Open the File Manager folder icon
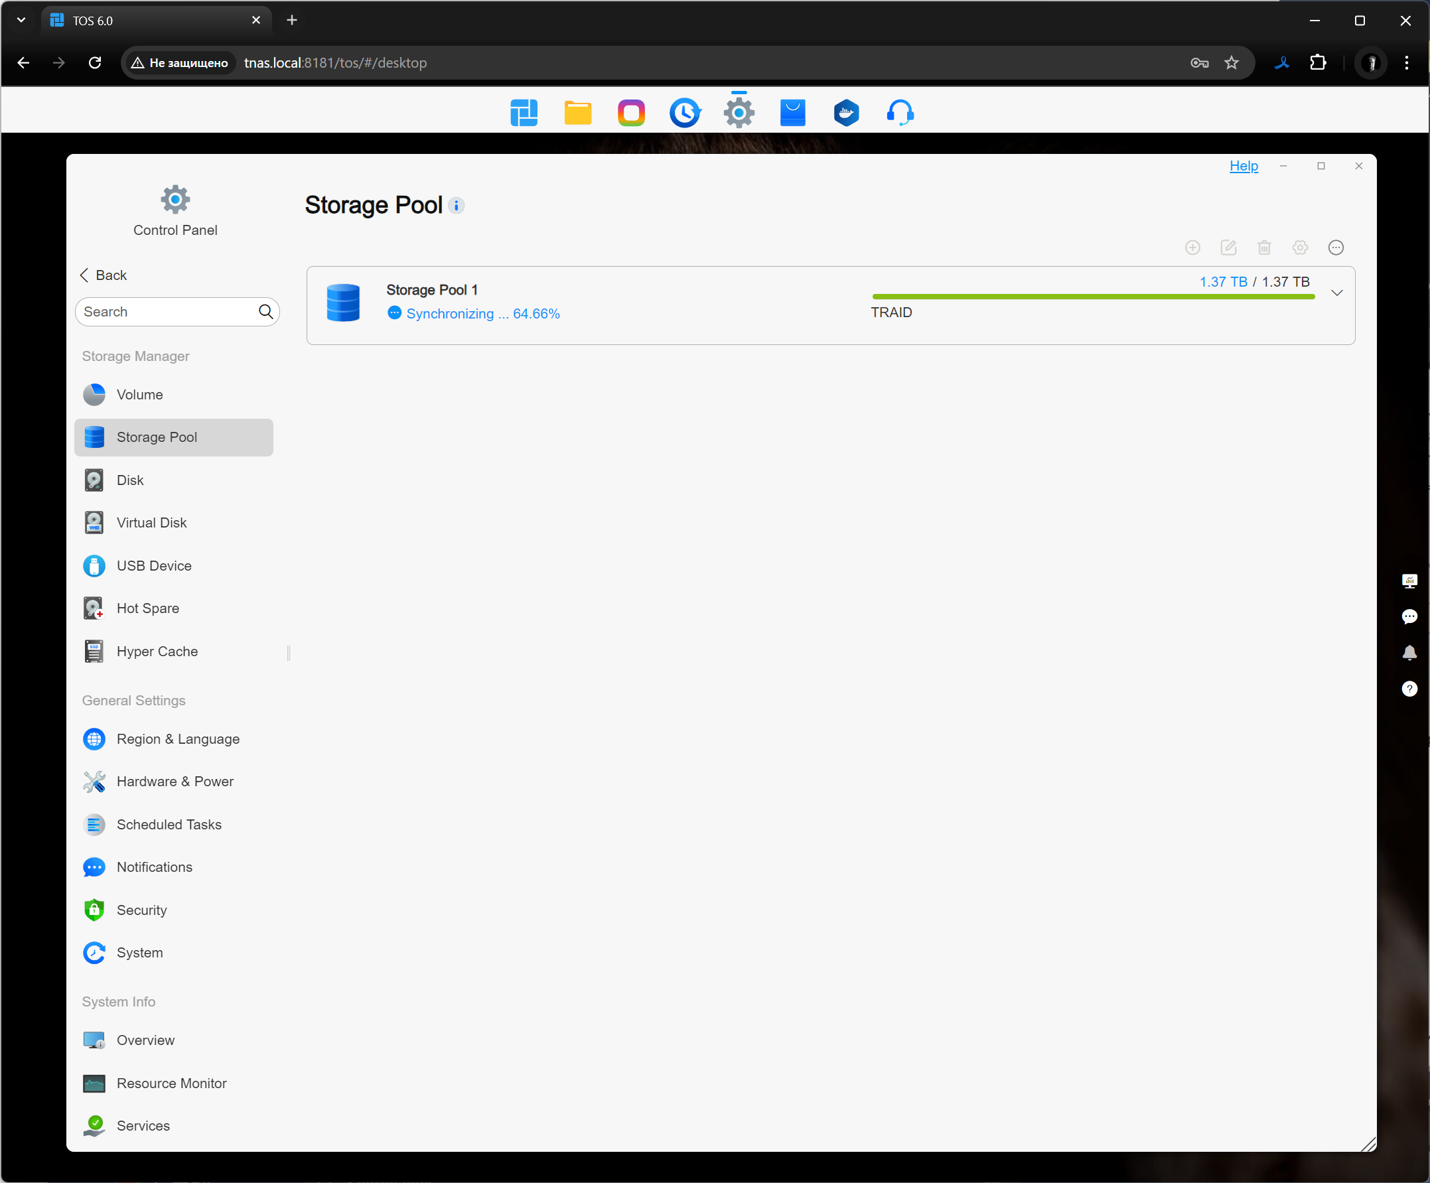The width and height of the screenshot is (1430, 1183). click(577, 112)
